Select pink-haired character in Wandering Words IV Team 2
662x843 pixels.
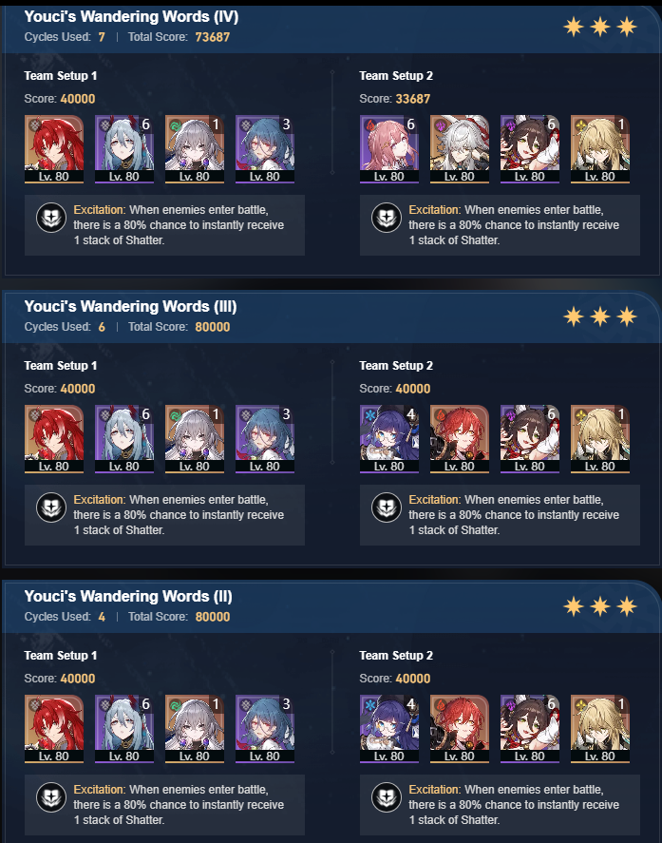(389, 149)
